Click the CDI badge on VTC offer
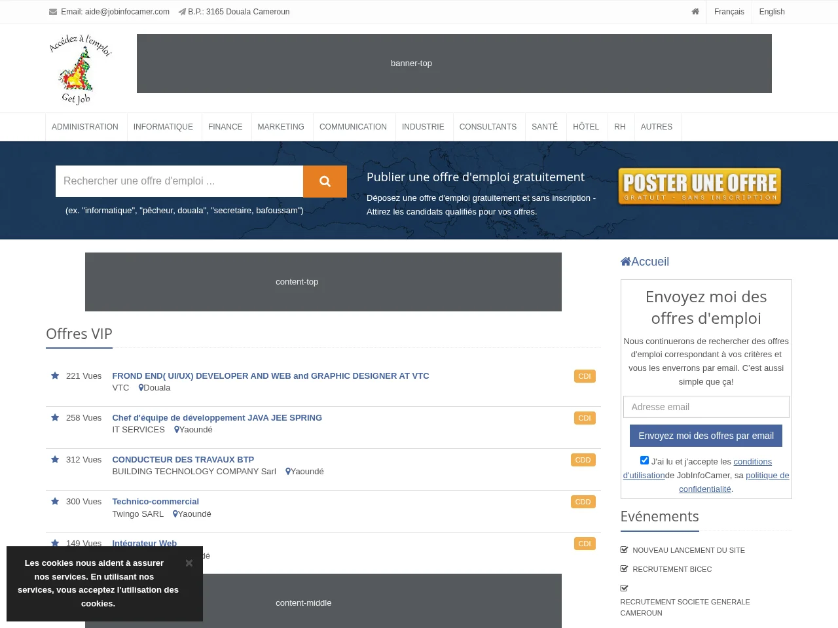Screen dimensions: 838x628 point(585,376)
